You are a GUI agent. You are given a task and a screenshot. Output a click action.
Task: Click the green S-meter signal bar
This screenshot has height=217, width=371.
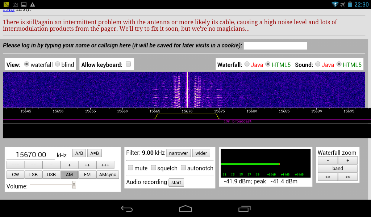coord(250,164)
